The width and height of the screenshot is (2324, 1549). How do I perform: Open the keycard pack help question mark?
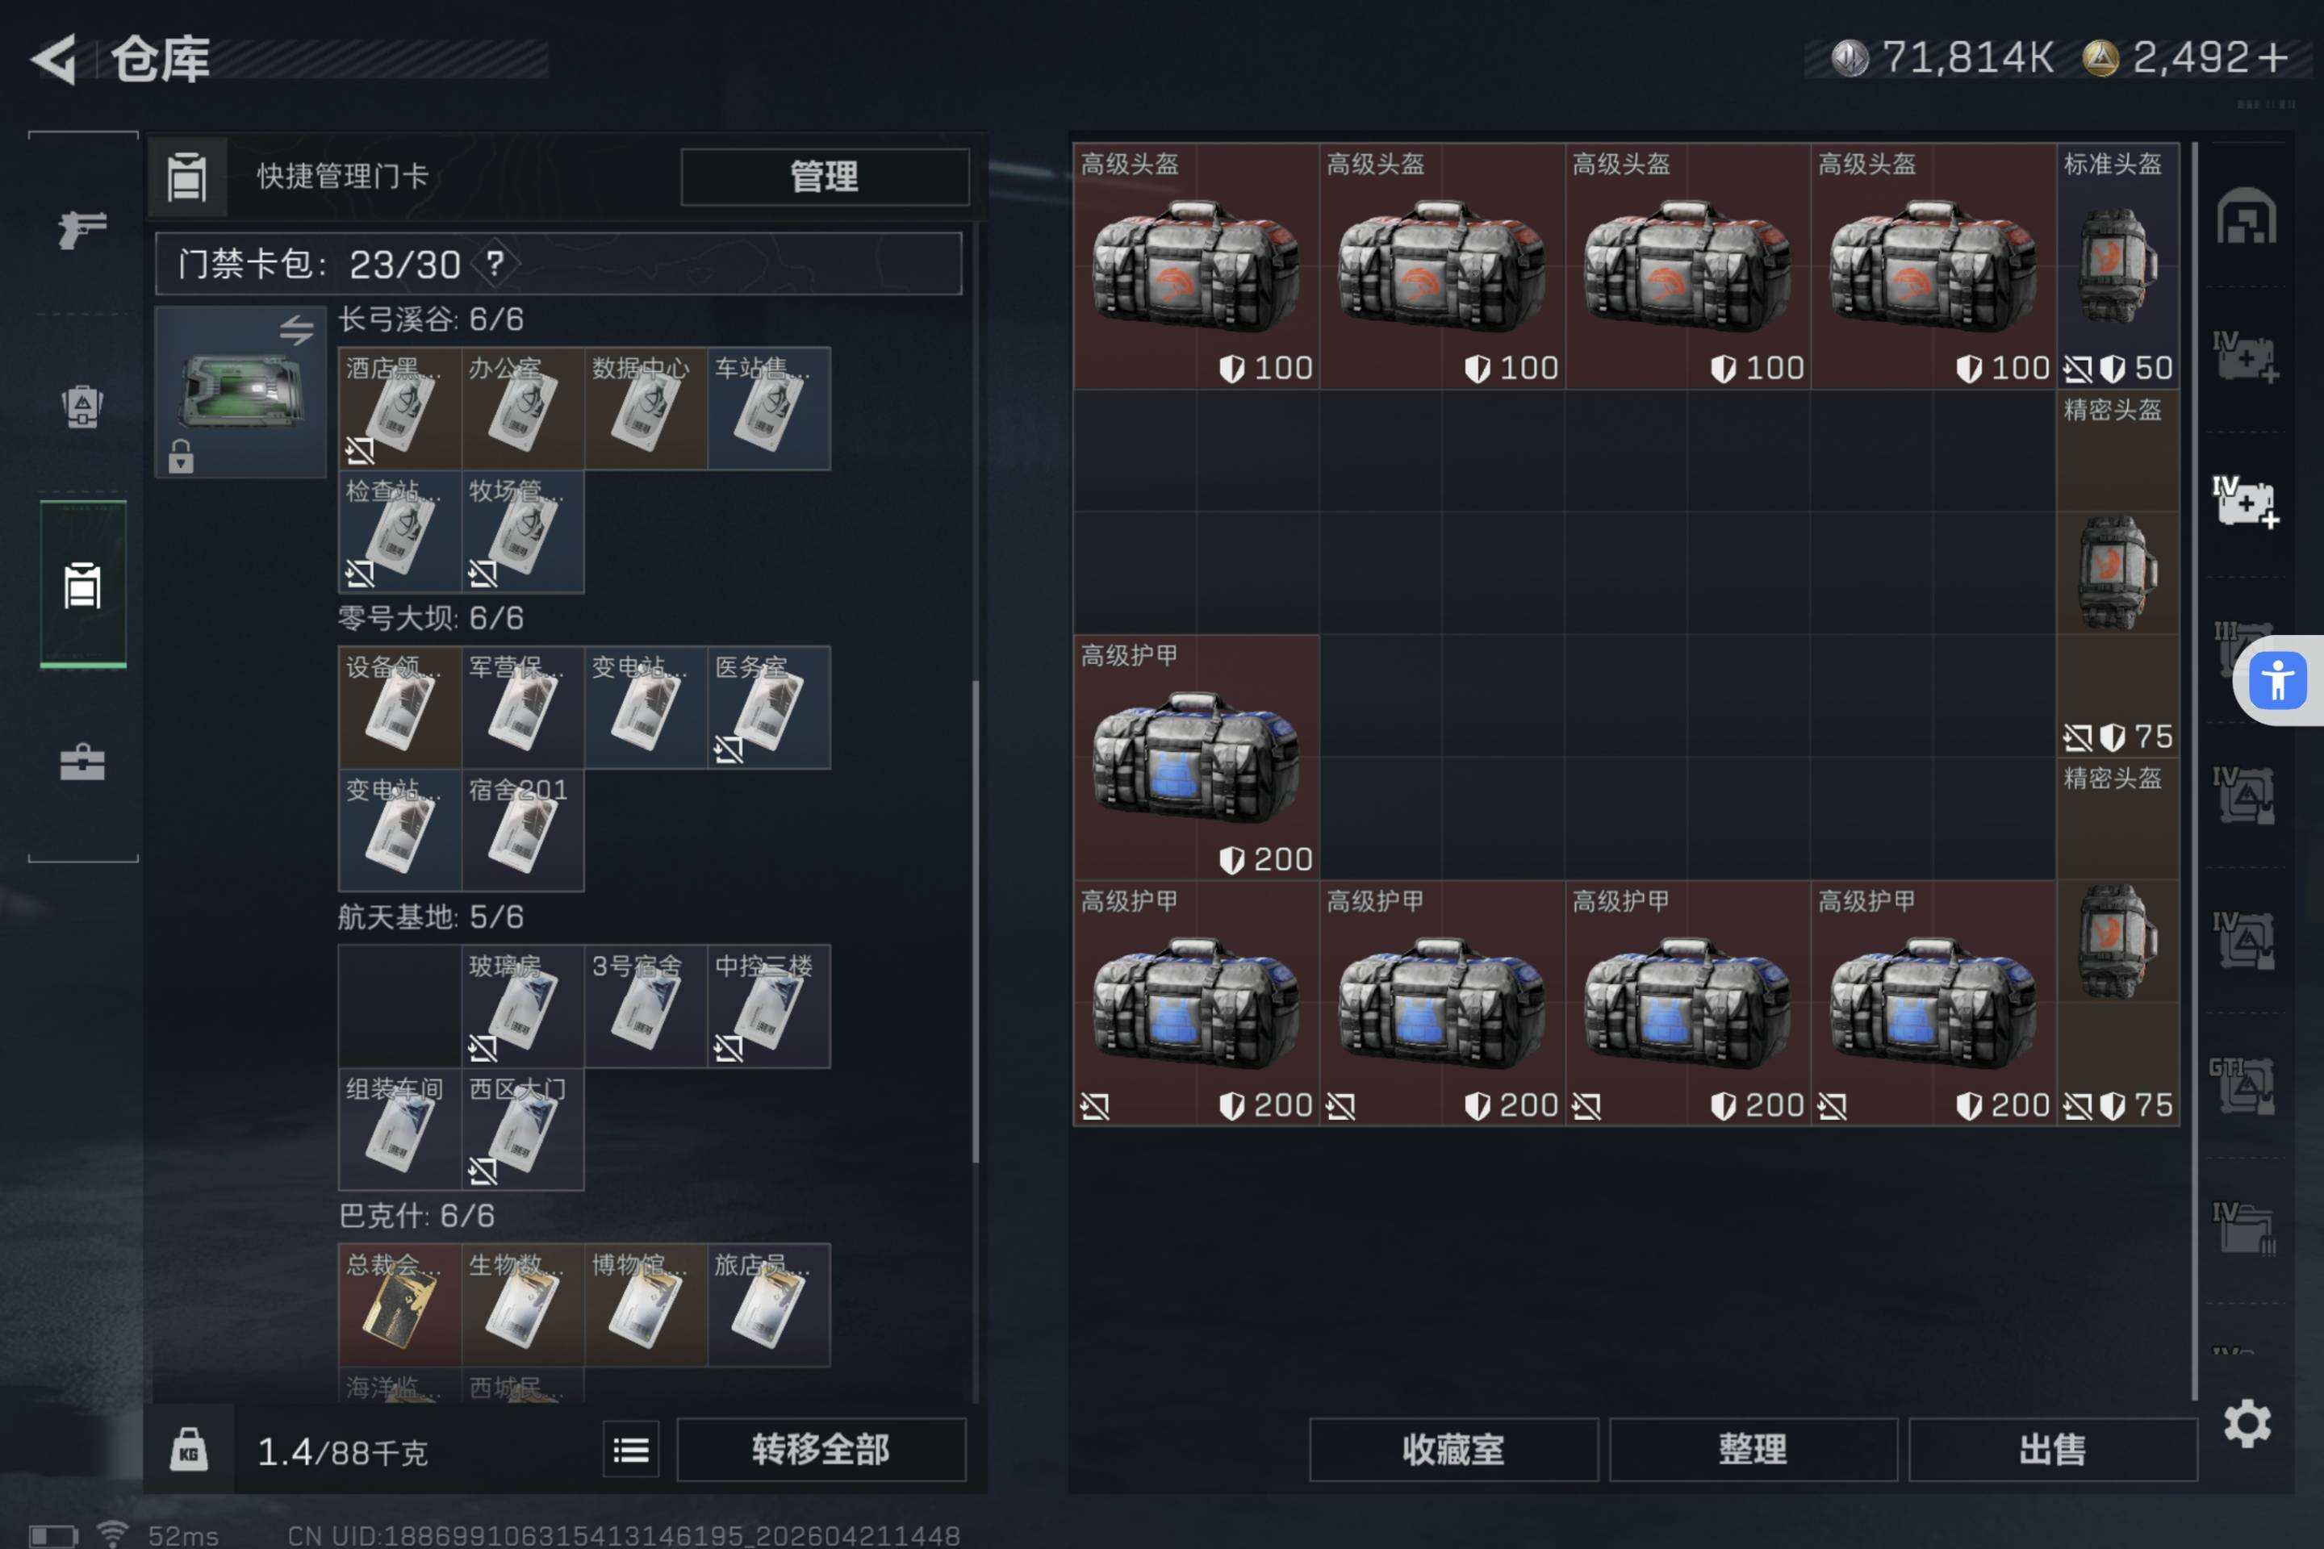coord(495,263)
